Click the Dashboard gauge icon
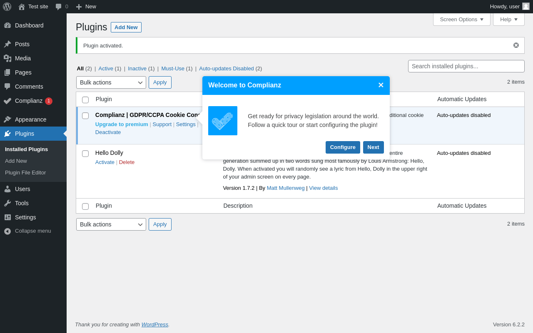Viewport: 533px width, 333px height. pyautogui.click(x=7, y=25)
